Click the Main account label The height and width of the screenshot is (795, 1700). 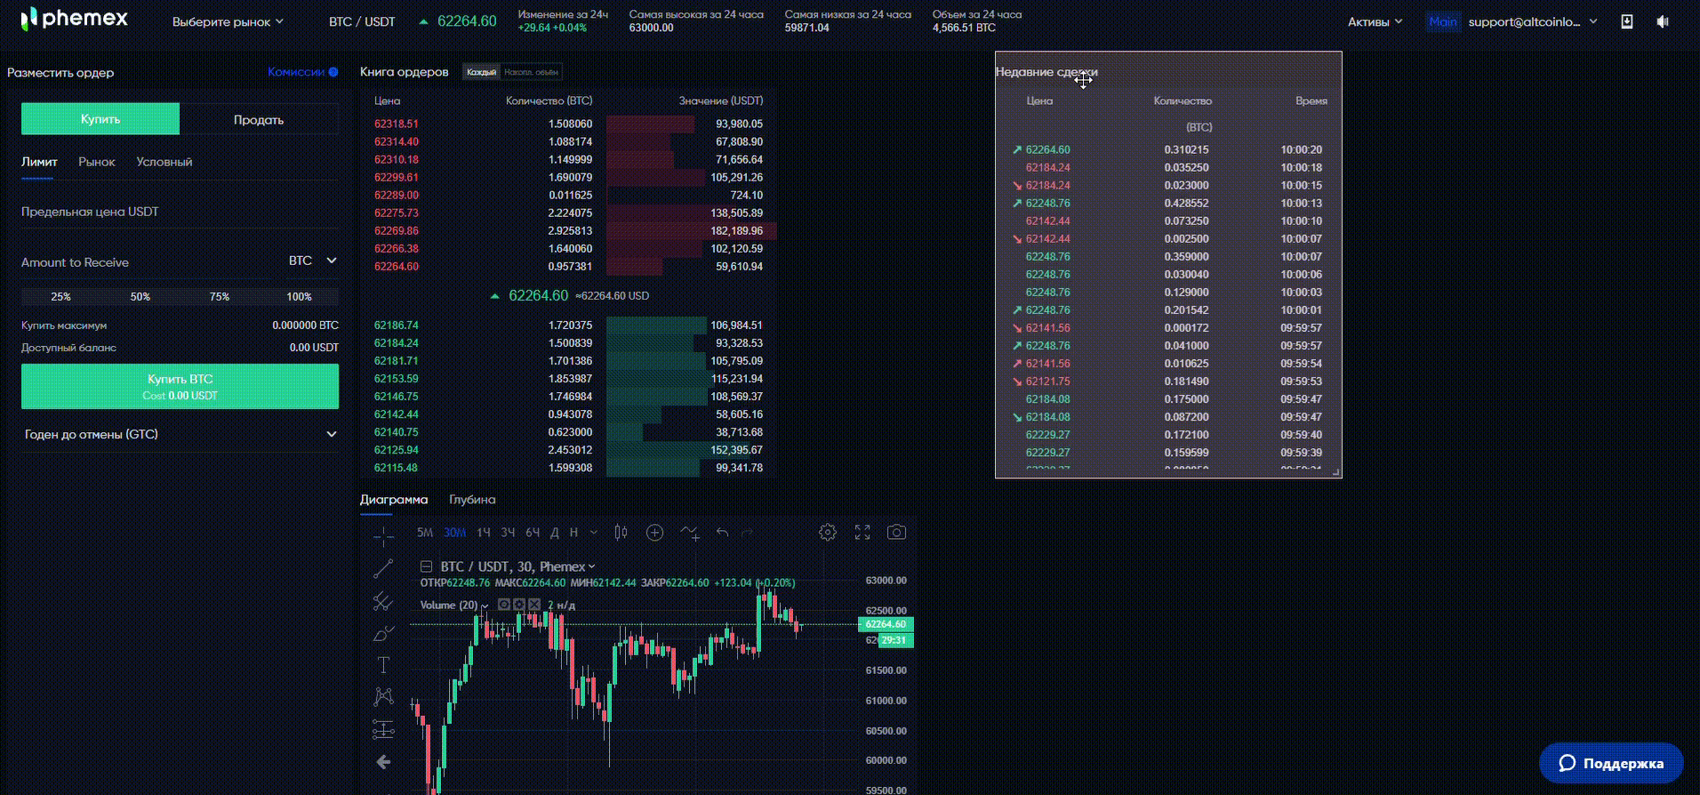pos(1443,21)
